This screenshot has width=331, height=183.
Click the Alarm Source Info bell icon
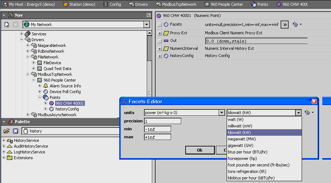(x=46, y=86)
